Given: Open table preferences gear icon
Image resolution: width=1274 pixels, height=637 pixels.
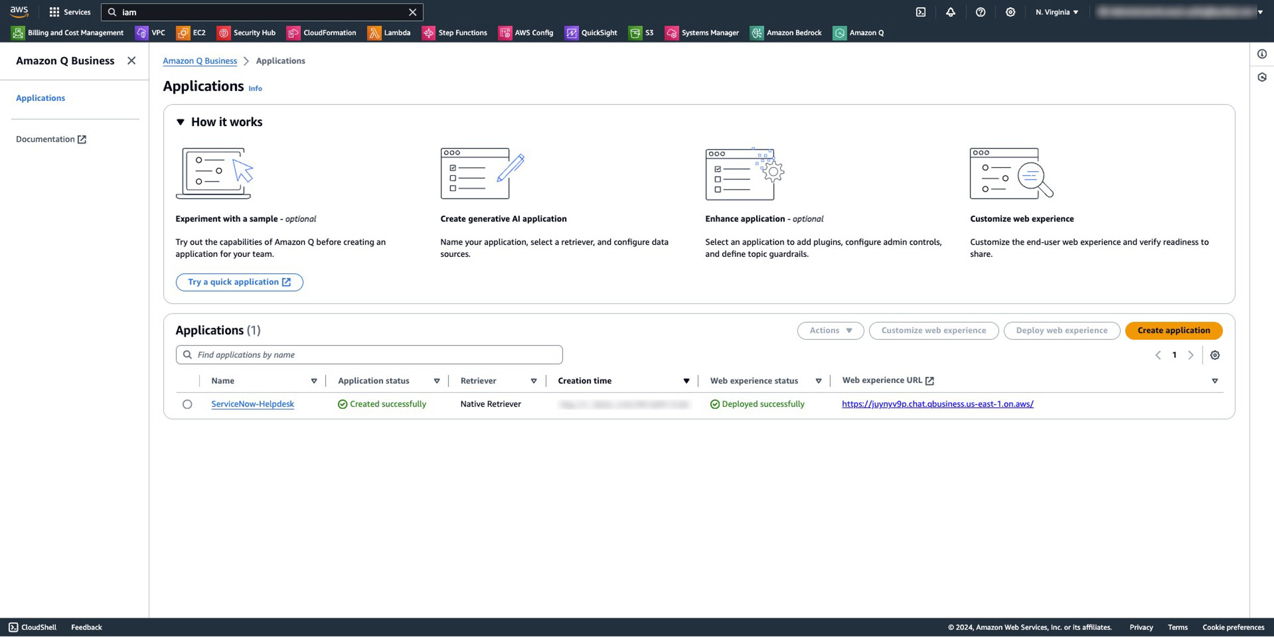Looking at the screenshot, I should coord(1215,355).
